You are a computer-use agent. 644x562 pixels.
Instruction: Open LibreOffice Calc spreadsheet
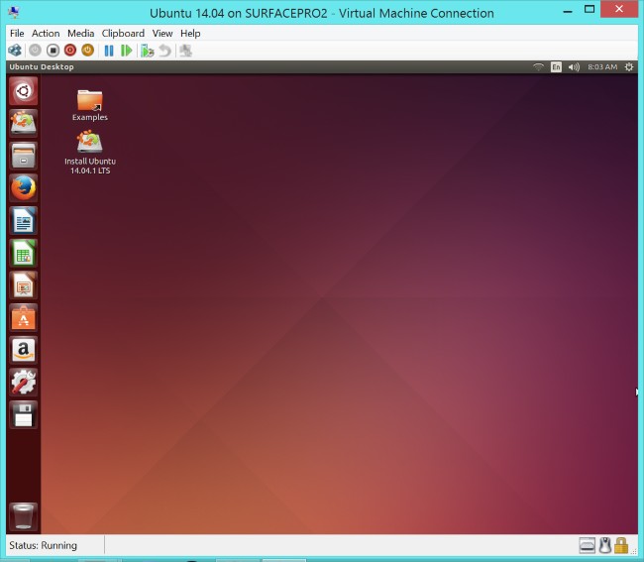[x=24, y=253]
